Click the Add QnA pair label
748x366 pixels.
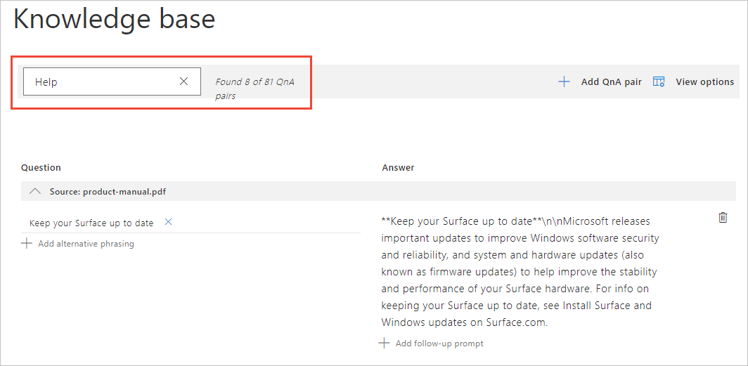tap(611, 82)
